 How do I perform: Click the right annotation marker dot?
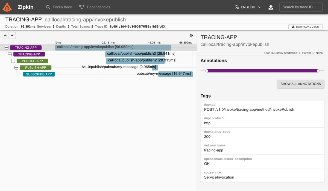click(x=318, y=71)
